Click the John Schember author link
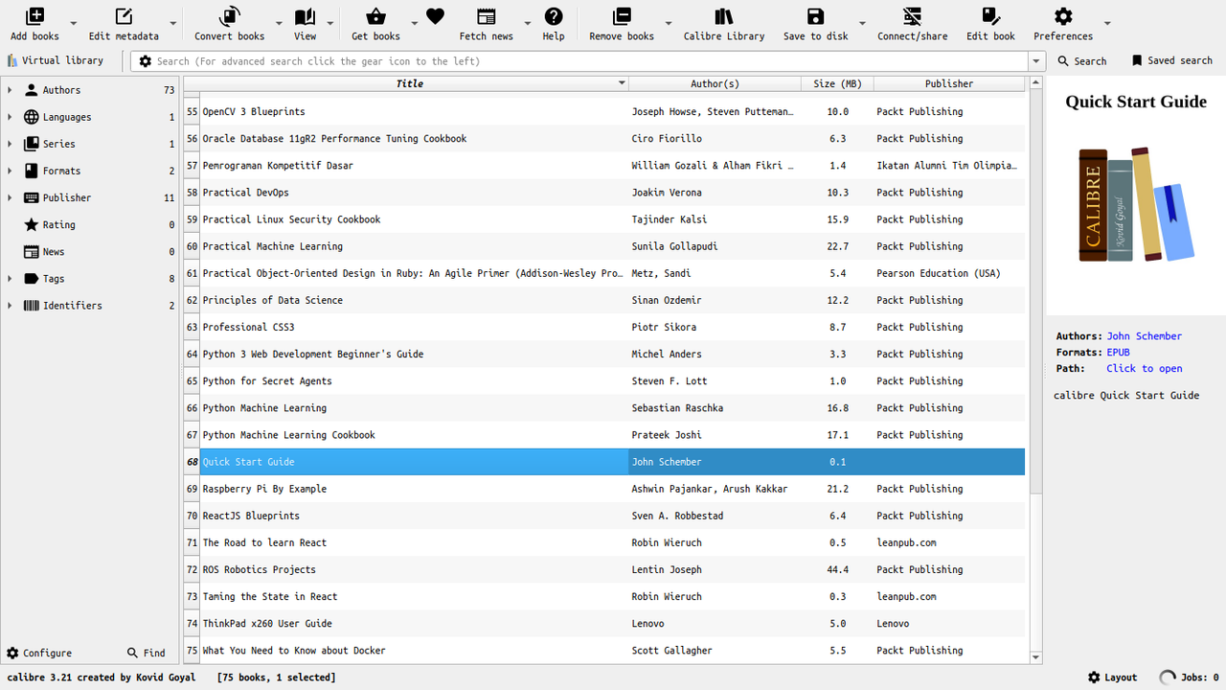1226x690 pixels. (x=1144, y=336)
